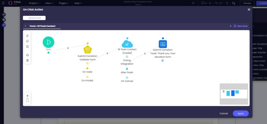The image size is (267, 124).
Task: Click the Publish button
Action: 262,3
